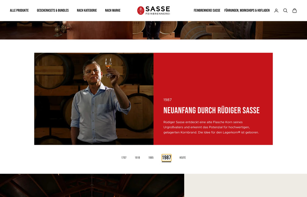
Task: Open the shopping bag cart icon
Action: click(294, 10)
